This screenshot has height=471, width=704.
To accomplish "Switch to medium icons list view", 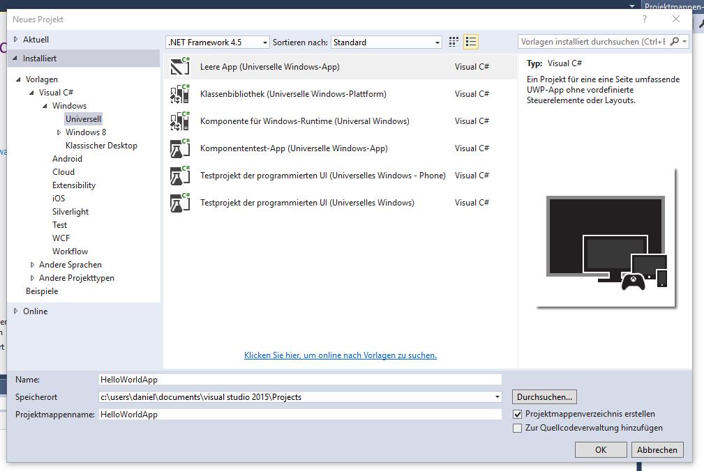I will point(471,43).
